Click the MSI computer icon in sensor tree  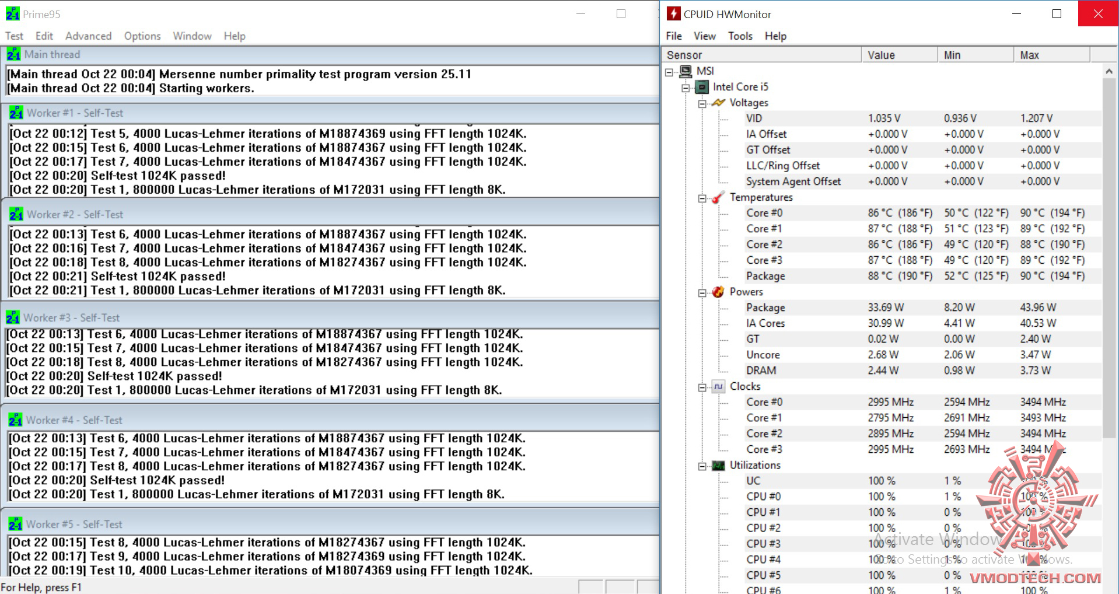pyautogui.click(x=686, y=71)
